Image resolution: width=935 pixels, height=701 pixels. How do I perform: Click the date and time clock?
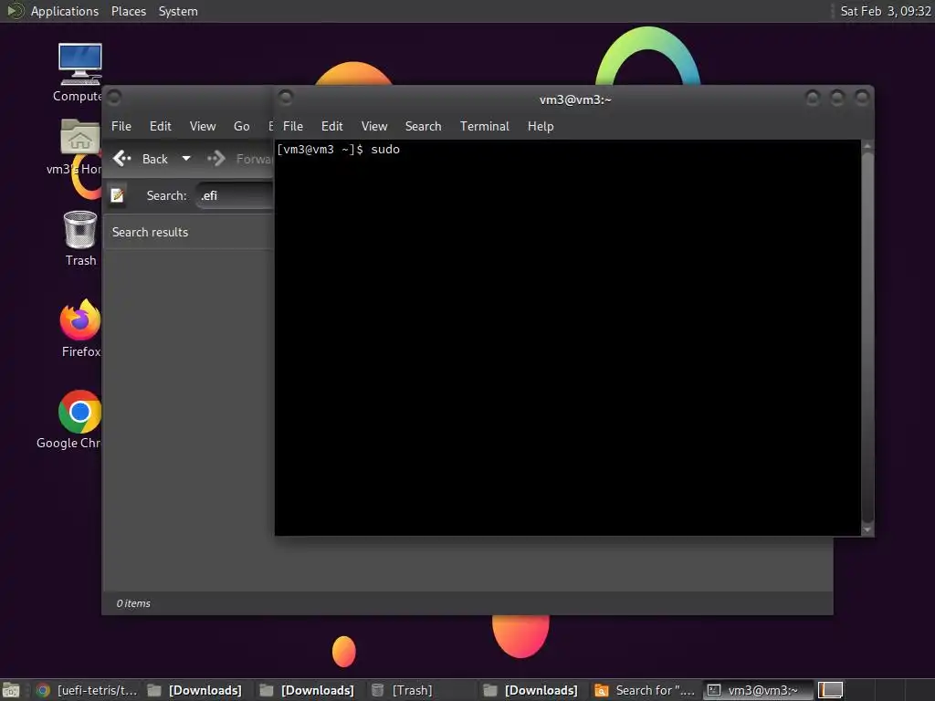[x=885, y=11]
